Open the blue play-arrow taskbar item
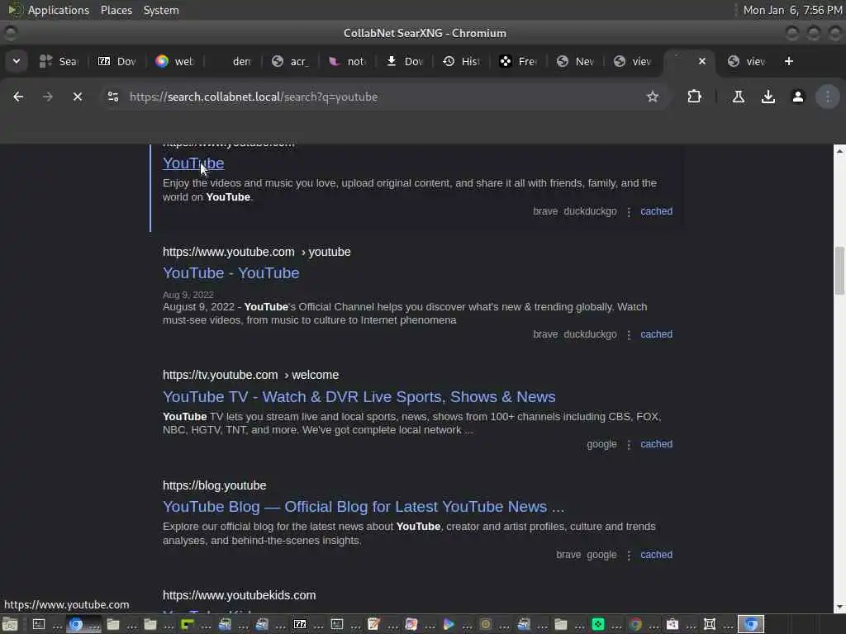This screenshot has height=634, width=846. coord(458,624)
